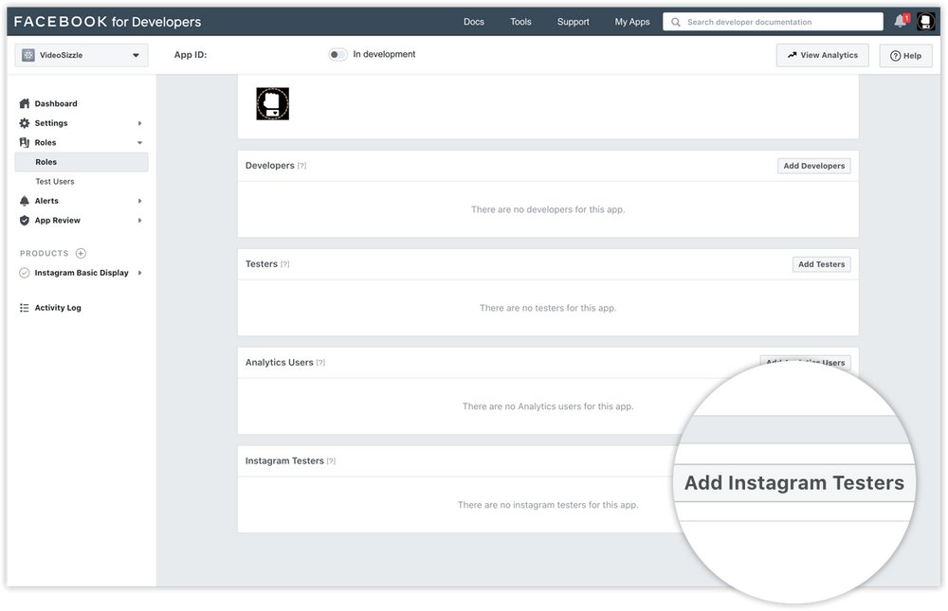Click the Add Testers button
Image resolution: width=948 pixels, height=611 pixels.
pos(821,264)
